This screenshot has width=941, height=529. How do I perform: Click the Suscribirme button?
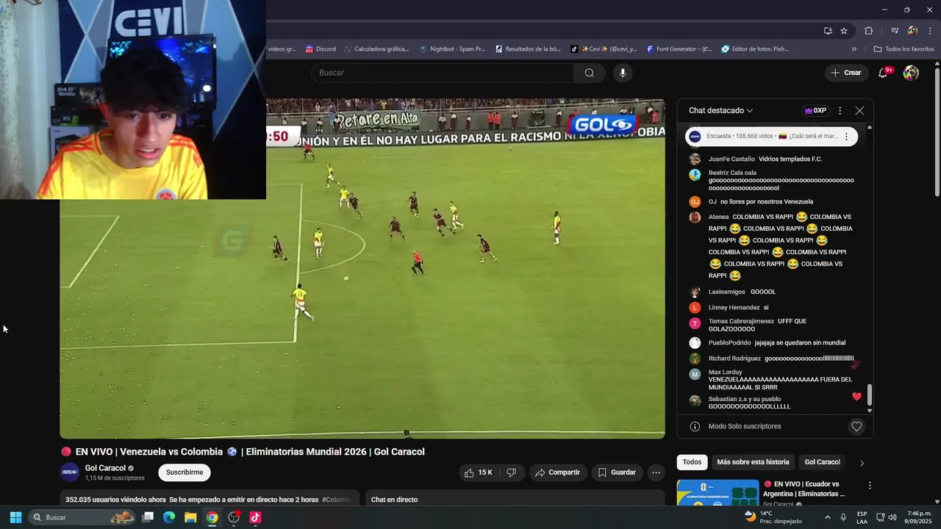[x=185, y=472]
